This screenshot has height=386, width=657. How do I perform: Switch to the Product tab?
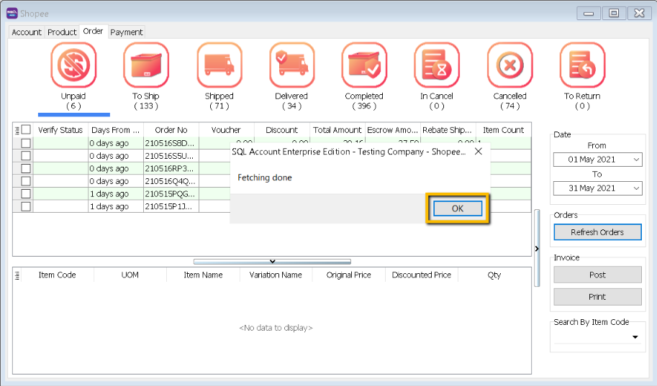pyautogui.click(x=62, y=32)
